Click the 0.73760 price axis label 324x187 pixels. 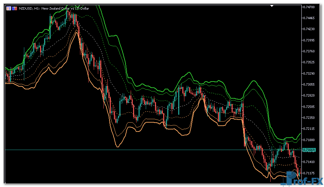point(309,51)
